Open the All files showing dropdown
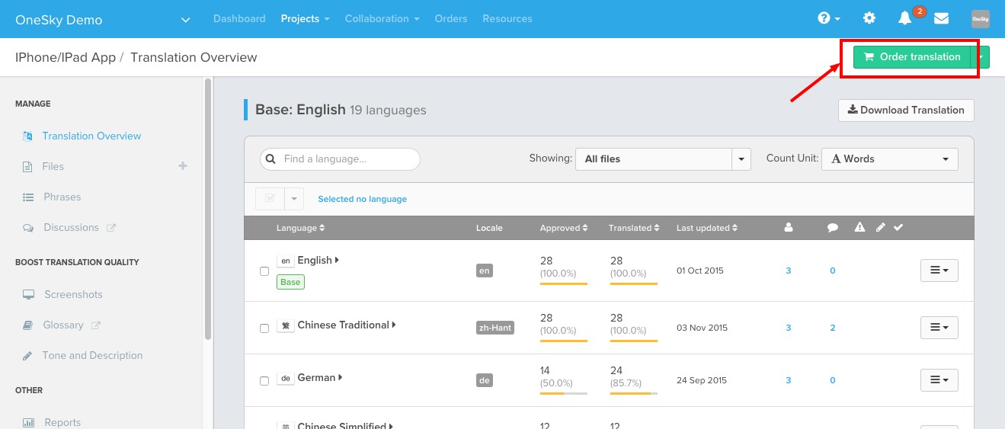1005x429 pixels. 663,158
